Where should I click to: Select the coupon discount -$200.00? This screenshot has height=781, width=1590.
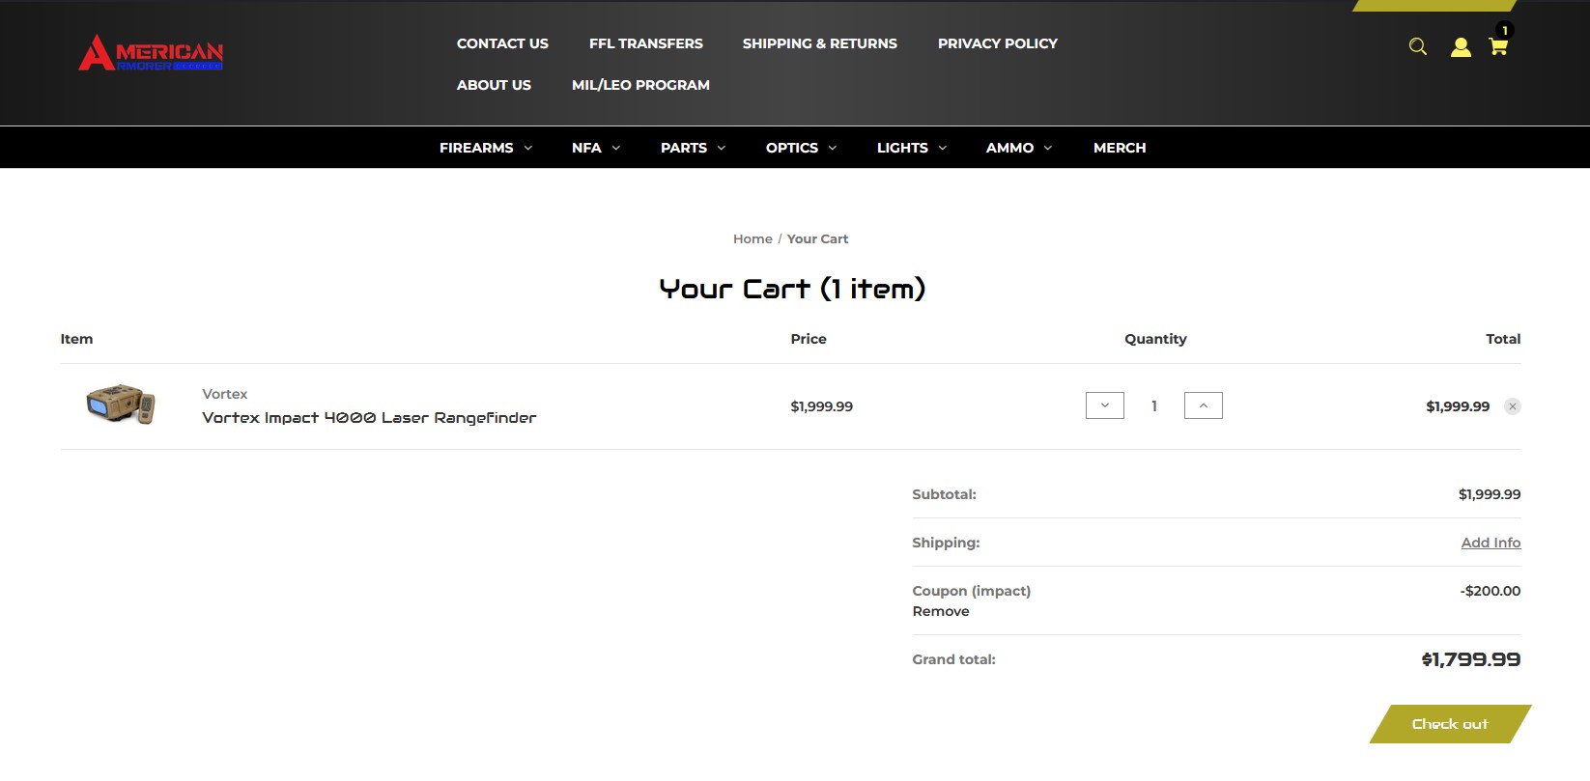tap(1491, 591)
